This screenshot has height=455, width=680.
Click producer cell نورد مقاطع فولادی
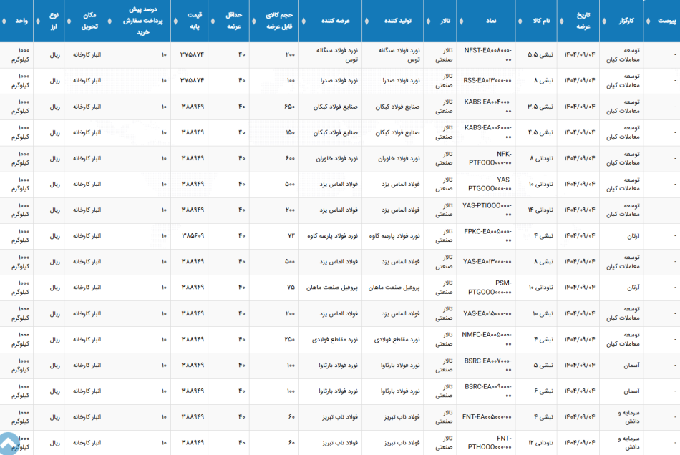tap(397, 339)
